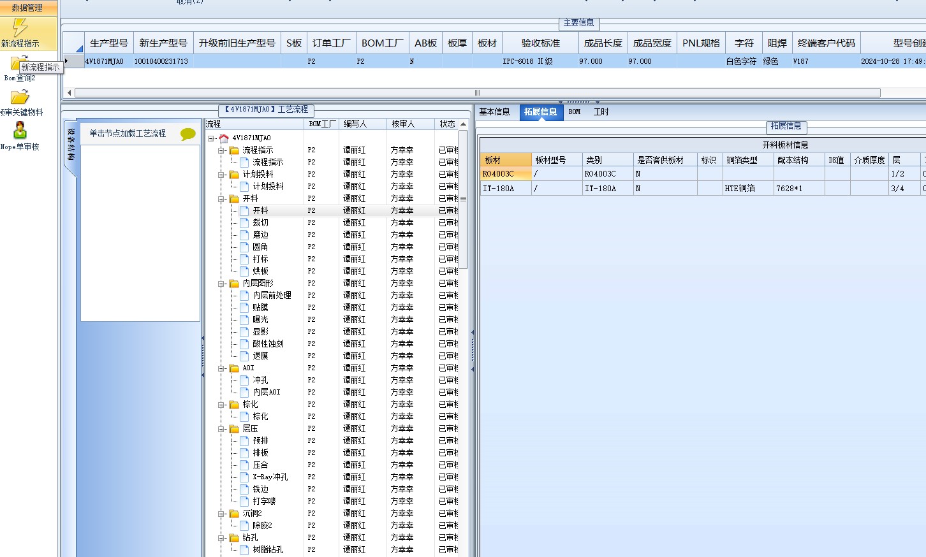Collapse the AOI folder node
The width and height of the screenshot is (926, 557).
point(222,368)
